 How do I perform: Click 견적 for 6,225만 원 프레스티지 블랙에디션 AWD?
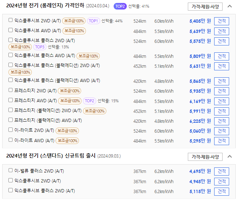[x=221, y=121]
